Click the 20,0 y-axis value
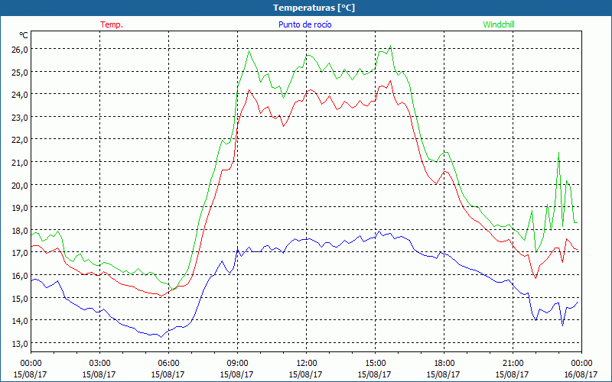Screen dimensions: 612x382 coord(21,185)
